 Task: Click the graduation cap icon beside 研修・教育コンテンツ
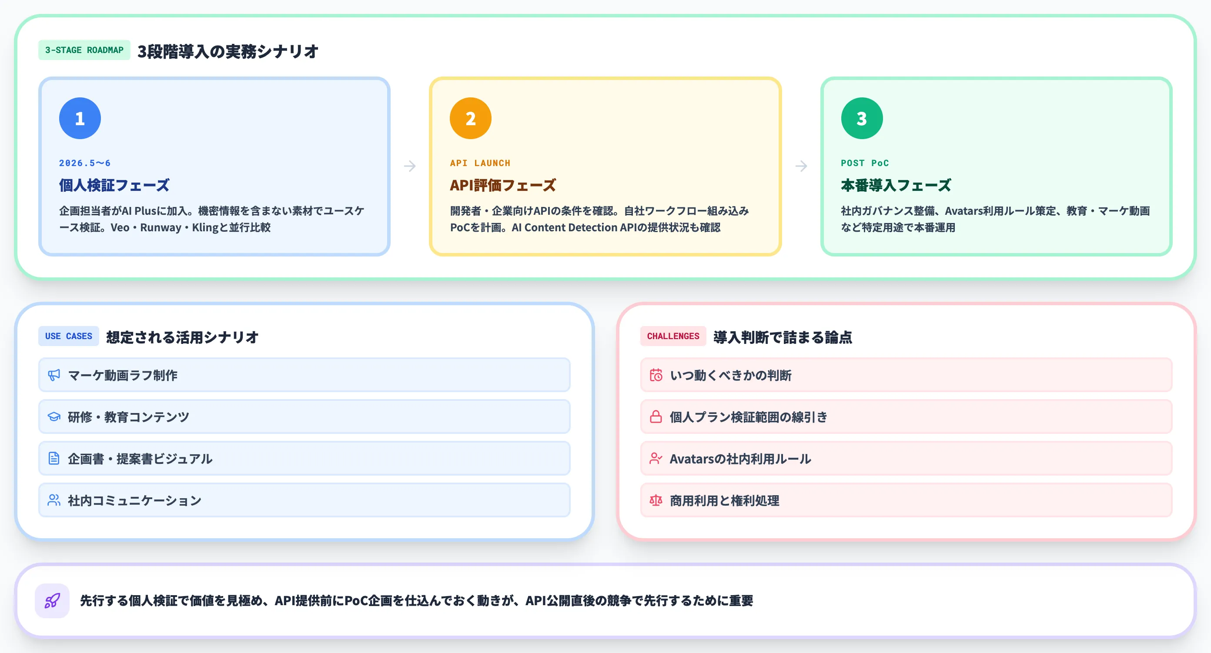pyautogui.click(x=54, y=416)
